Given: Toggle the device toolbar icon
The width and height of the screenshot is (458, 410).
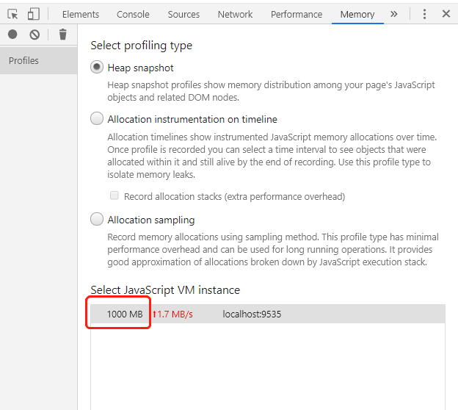Looking at the screenshot, I should click(33, 14).
